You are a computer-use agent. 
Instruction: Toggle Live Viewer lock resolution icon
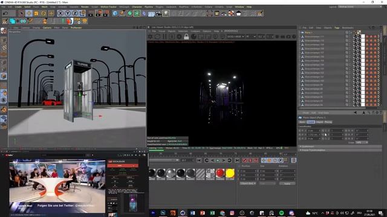186,37
